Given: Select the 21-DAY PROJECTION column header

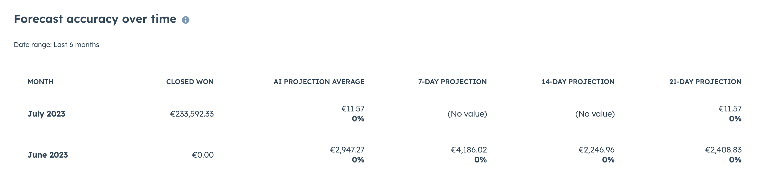Looking at the screenshot, I should tap(705, 82).
